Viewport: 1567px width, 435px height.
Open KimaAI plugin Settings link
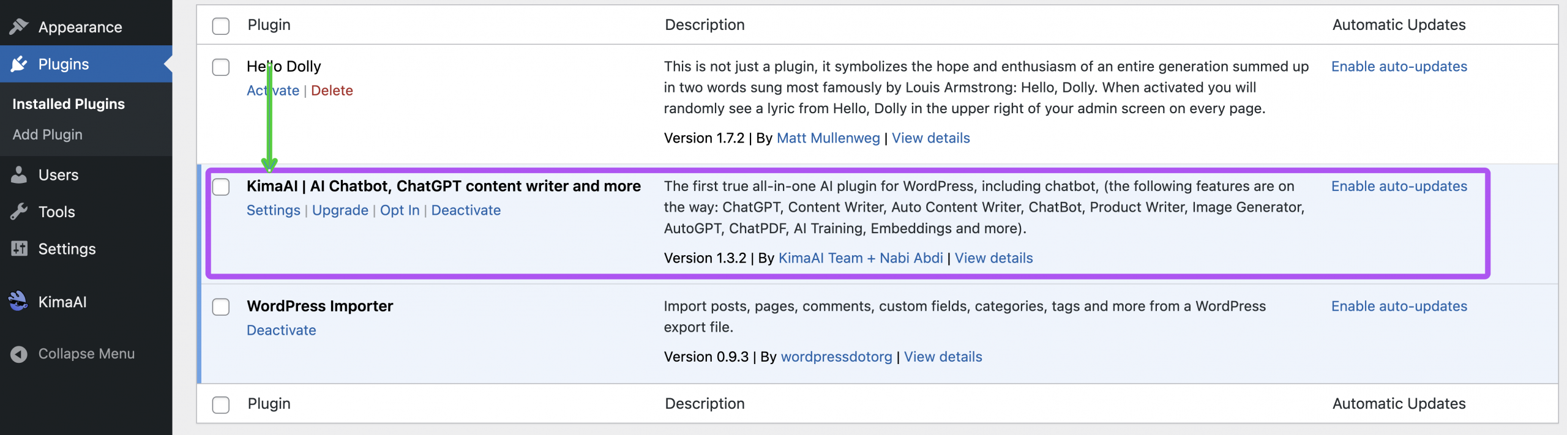click(273, 210)
